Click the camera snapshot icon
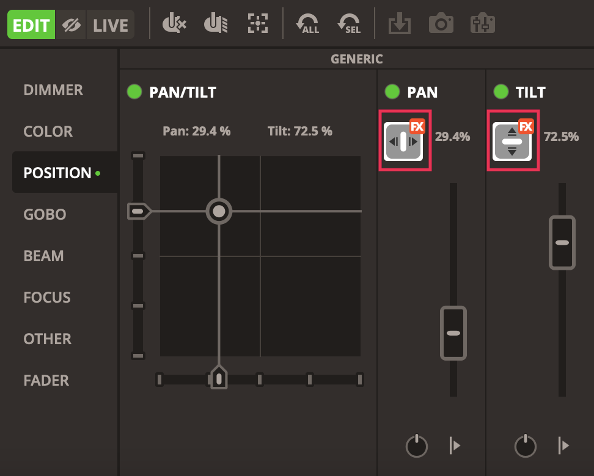The height and width of the screenshot is (476, 594). point(441,24)
